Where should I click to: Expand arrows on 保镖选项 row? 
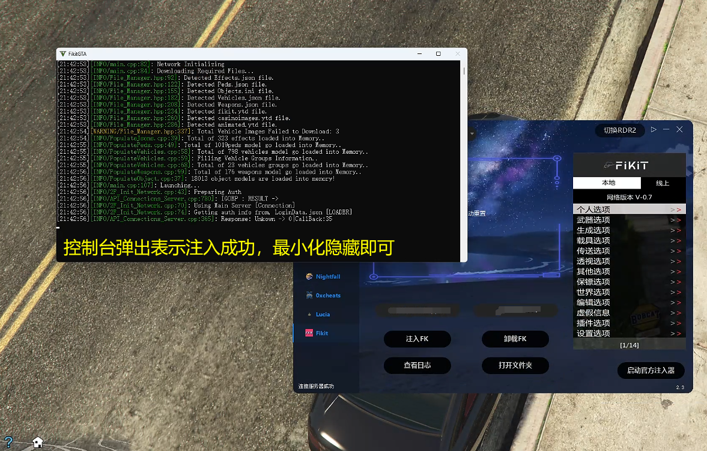click(675, 282)
